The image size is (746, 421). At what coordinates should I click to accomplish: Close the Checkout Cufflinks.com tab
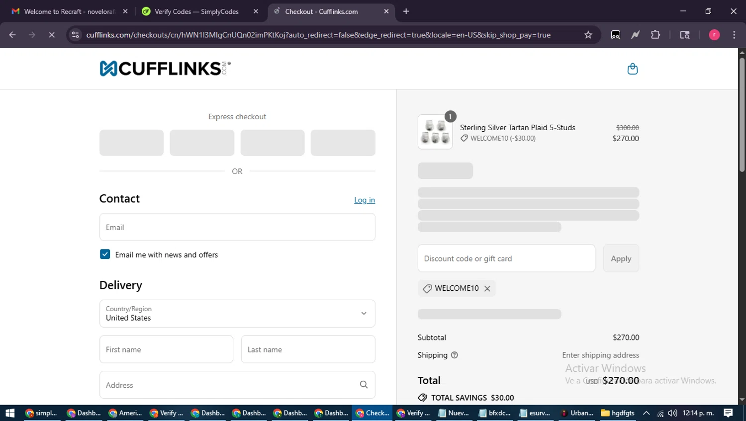click(386, 11)
